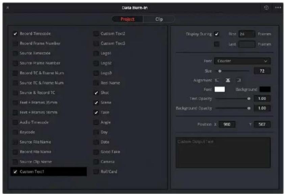Click the Custom Output Text box

pyautogui.click(x=223, y=153)
